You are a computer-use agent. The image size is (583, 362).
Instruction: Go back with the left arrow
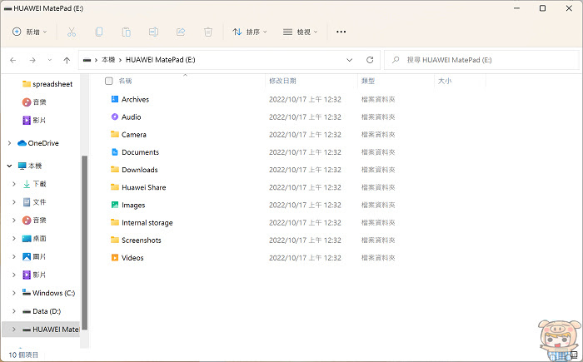point(13,60)
